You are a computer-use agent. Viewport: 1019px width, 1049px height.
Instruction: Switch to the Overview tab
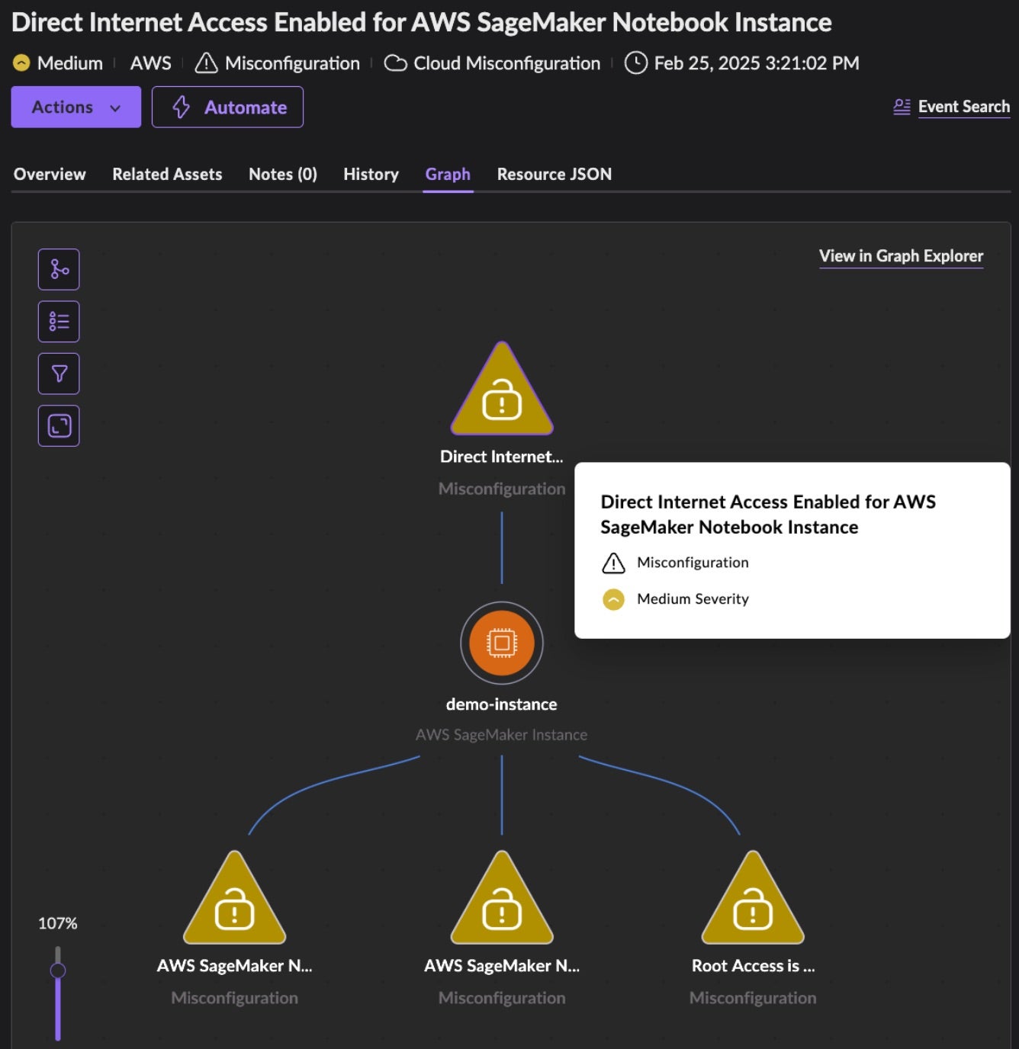pos(50,175)
